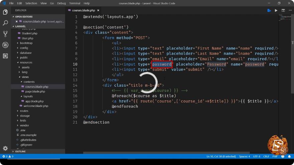Click the split editor icon
The width and height of the screenshot is (294, 165).
tap(283, 10)
